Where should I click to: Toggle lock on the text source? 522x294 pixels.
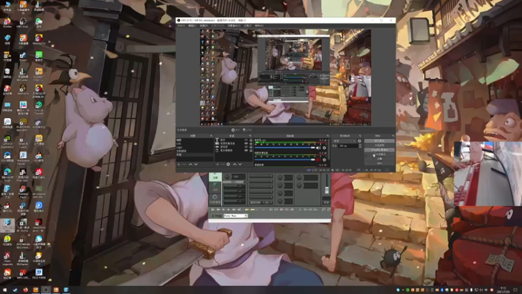pos(251,140)
